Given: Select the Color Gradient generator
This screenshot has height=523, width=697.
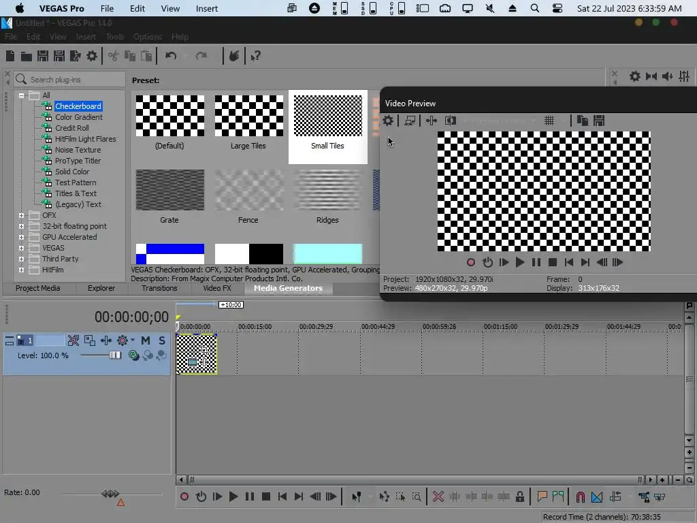Looking at the screenshot, I should pos(79,117).
